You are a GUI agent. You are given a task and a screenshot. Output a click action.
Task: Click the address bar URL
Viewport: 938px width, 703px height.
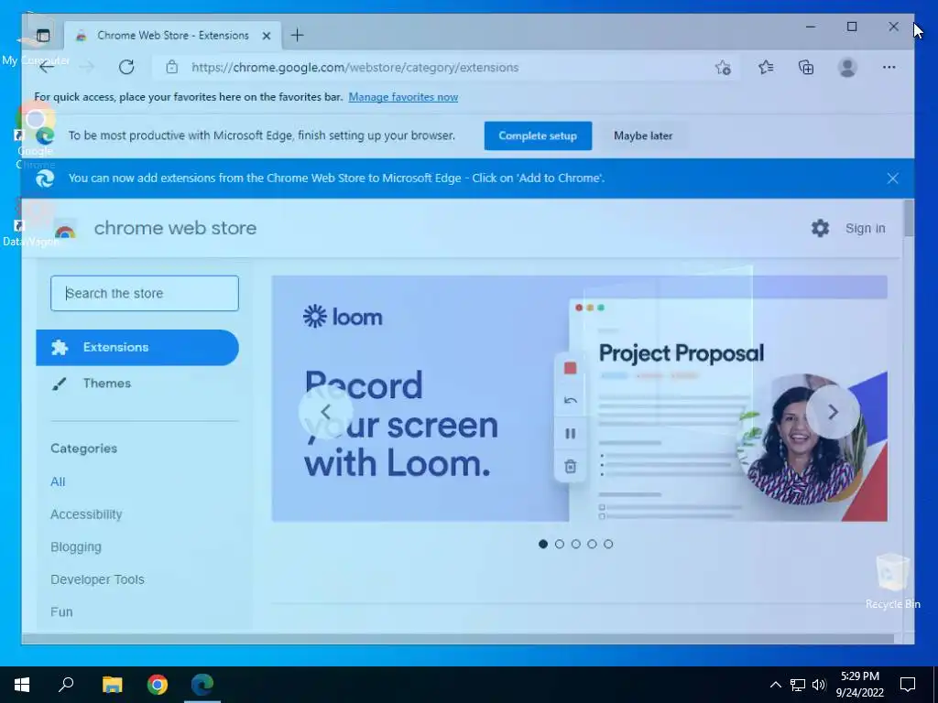tap(354, 68)
